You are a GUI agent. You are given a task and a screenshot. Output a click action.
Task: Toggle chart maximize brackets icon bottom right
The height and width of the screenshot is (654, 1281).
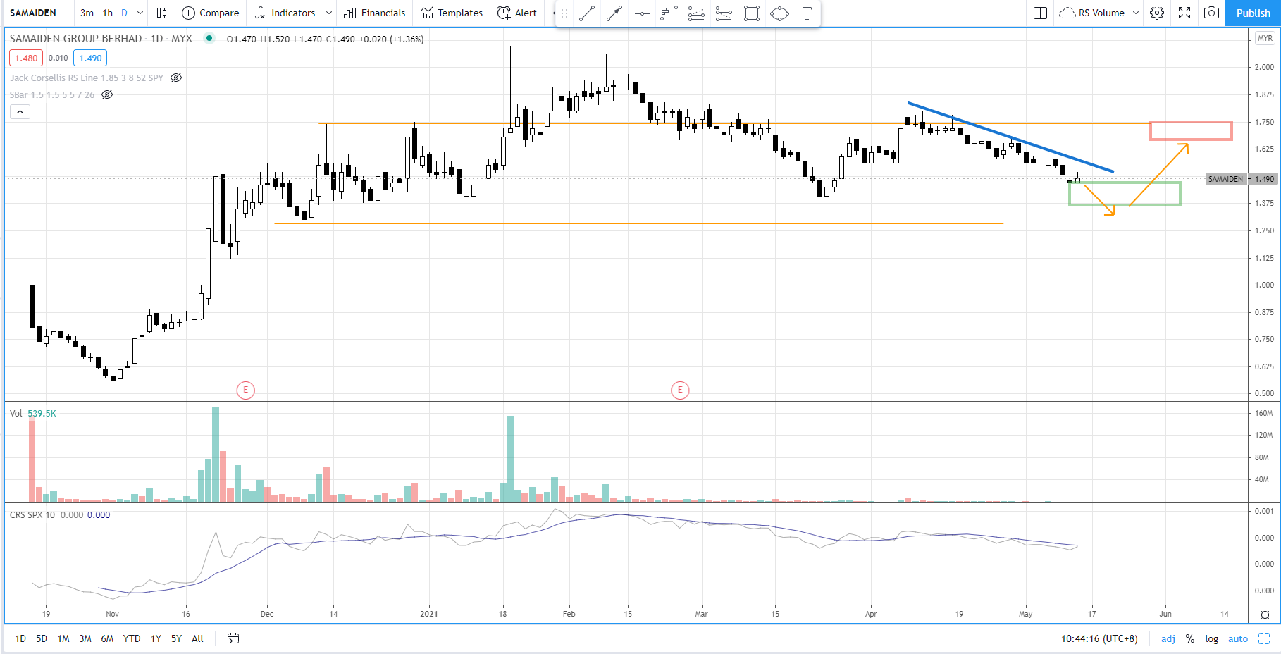click(x=1264, y=638)
